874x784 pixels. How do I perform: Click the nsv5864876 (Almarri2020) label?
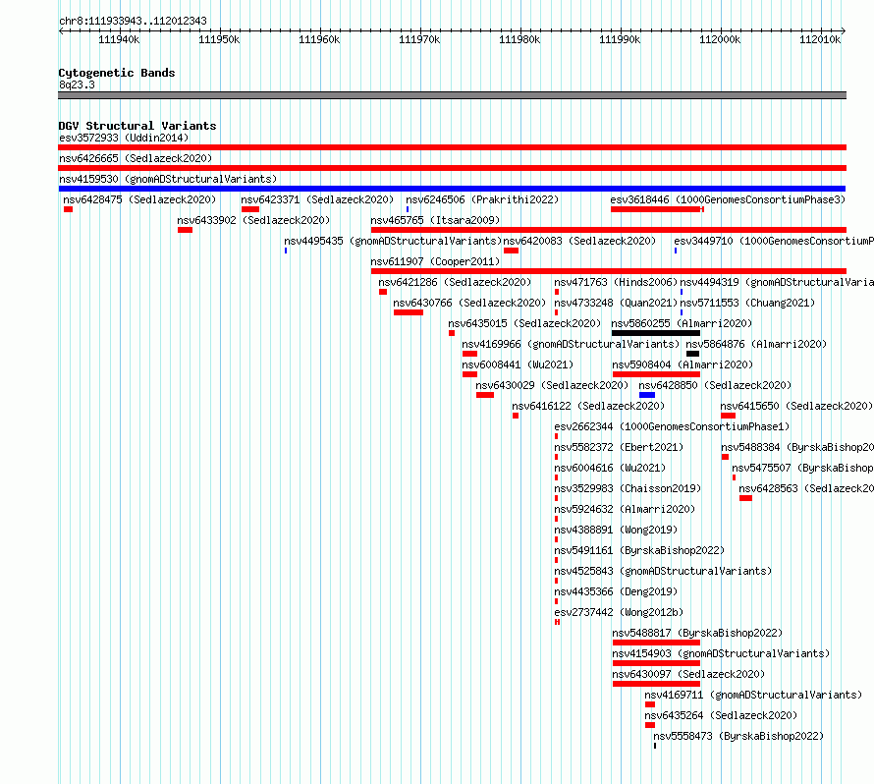tap(756, 344)
